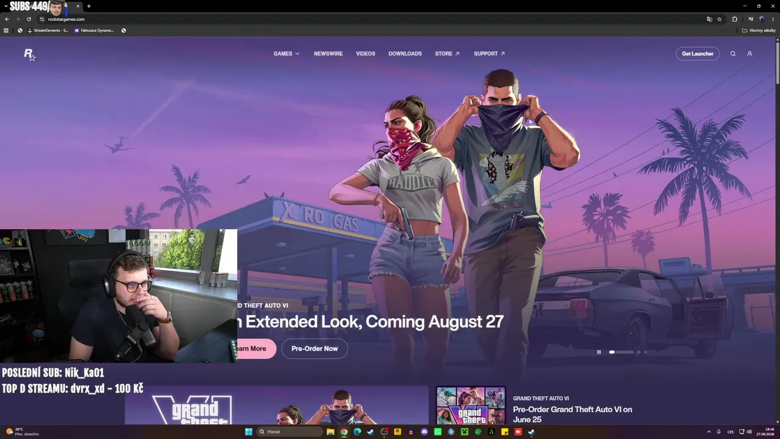The image size is (780, 439).
Task: Open the clock and date panel
Action: (766, 432)
